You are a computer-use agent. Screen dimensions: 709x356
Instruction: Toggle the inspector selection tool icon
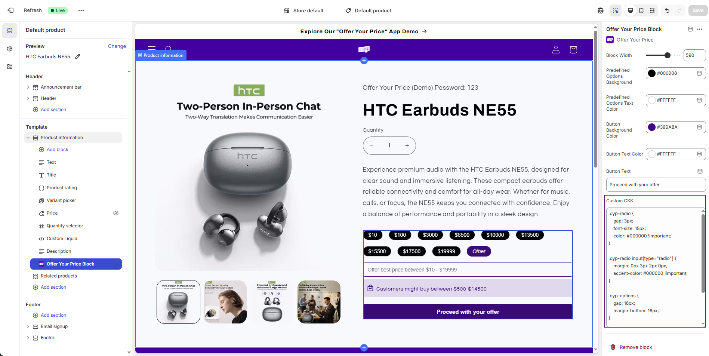pyautogui.click(x=616, y=10)
